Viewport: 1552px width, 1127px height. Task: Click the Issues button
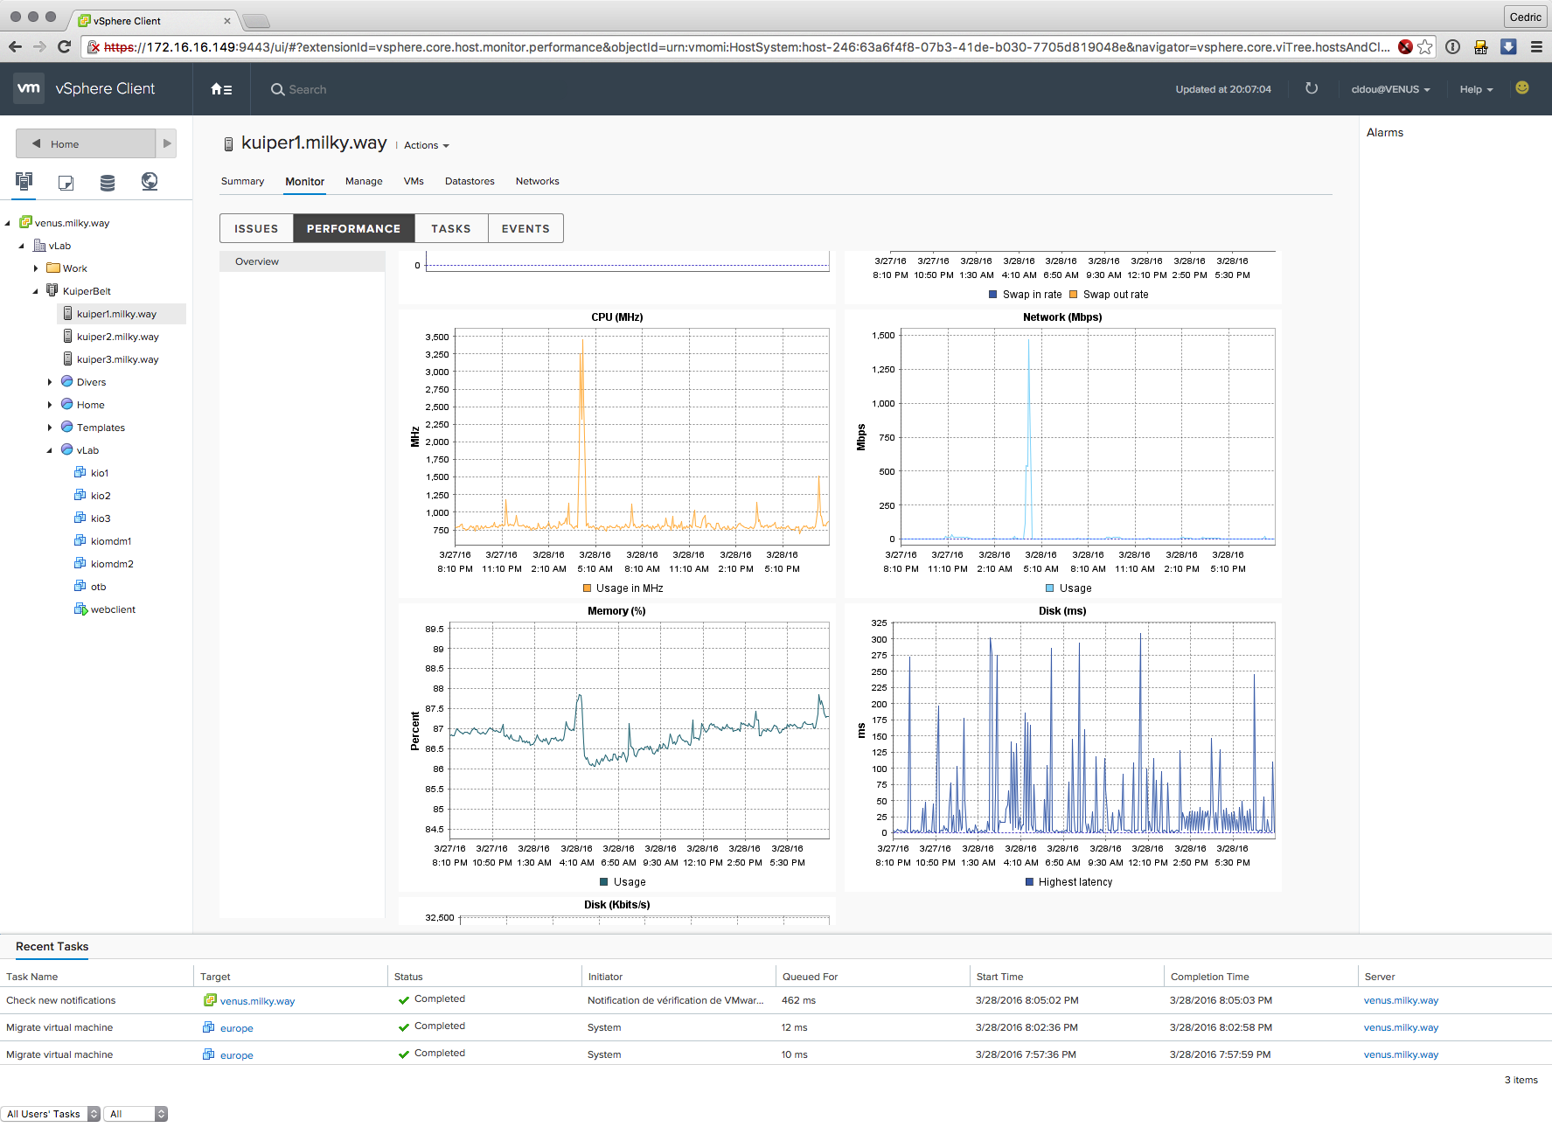click(x=256, y=228)
